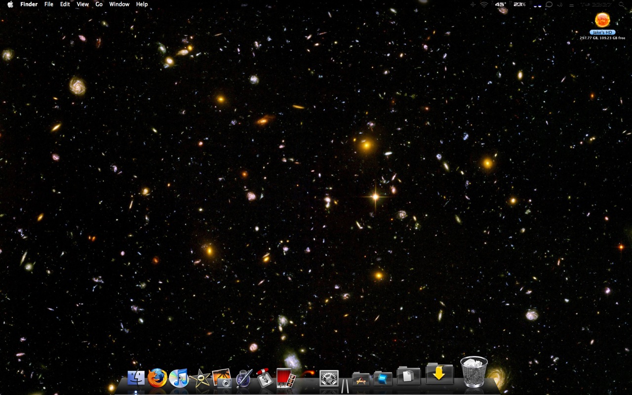Open the Applications folder stack
The image size is (632, 395).
(361, 379)
